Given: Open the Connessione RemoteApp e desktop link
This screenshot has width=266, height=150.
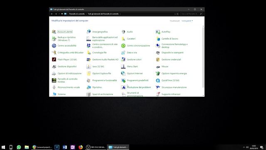Looking at the screenshot, I should [175, 45].
